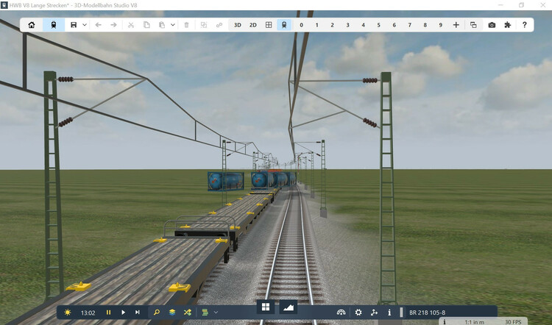Viewport: 552px width, 325px height.
Task: Click the Home icon in top toolbar
Action: click(31, 25)
